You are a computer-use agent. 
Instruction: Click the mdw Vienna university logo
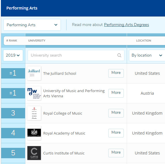pos(34,93)
